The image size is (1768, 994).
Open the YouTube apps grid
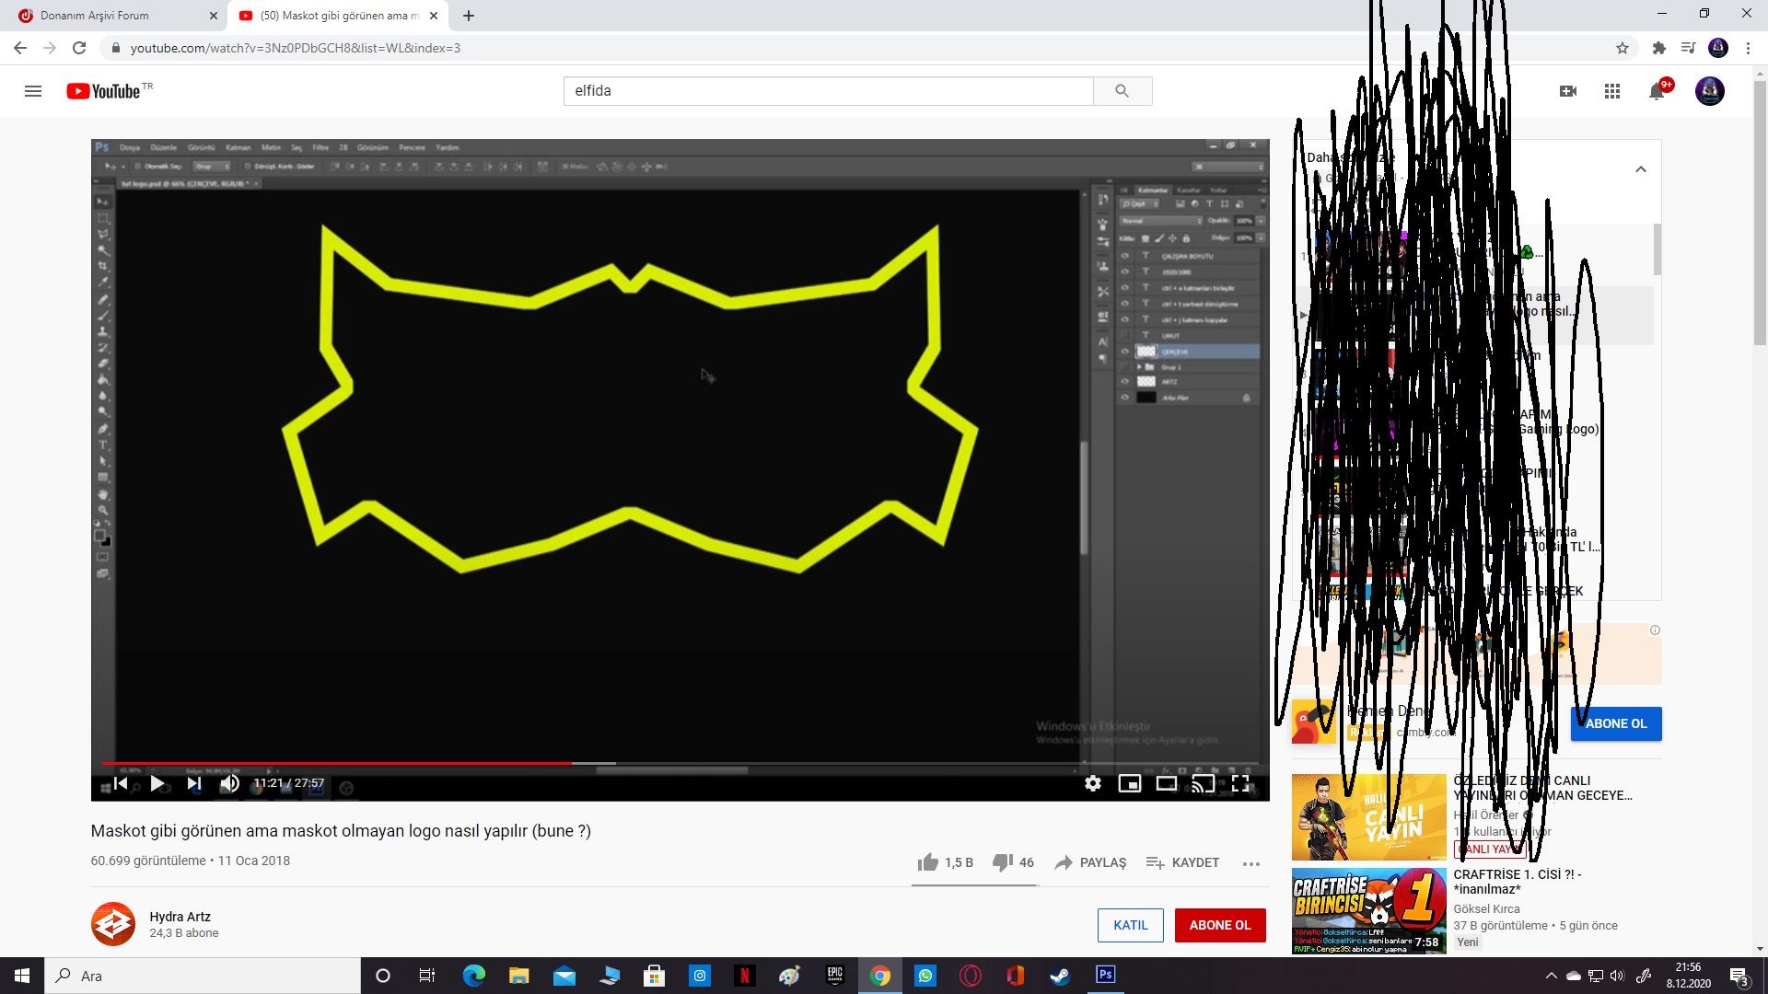coord(1612,91)
